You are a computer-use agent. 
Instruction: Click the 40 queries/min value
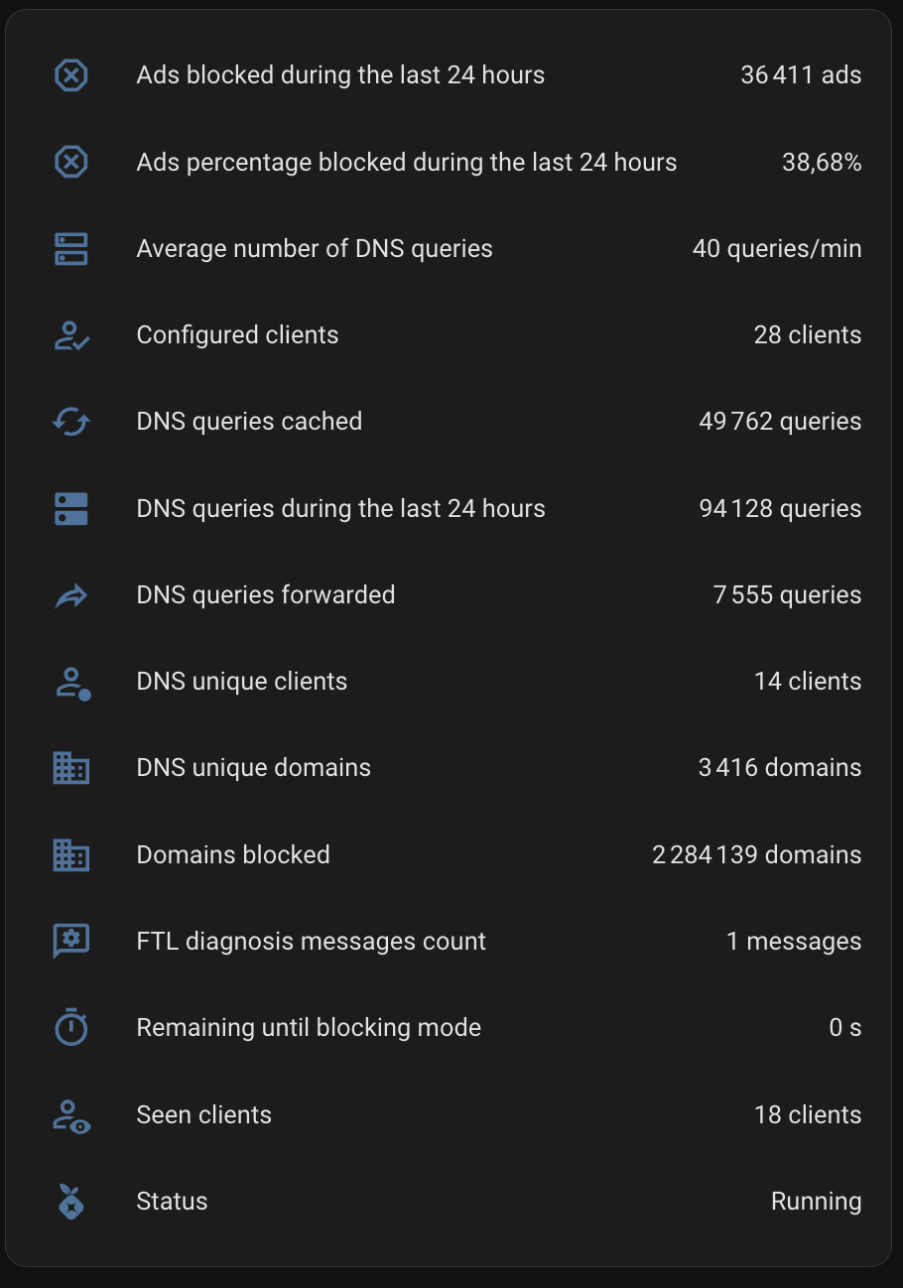click(777, 249)
